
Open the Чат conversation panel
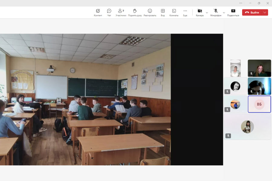tap(109, 13)
